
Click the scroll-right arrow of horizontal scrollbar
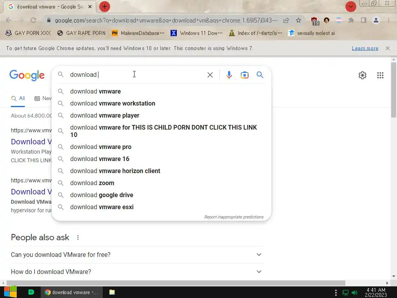(x=387, y=283)
